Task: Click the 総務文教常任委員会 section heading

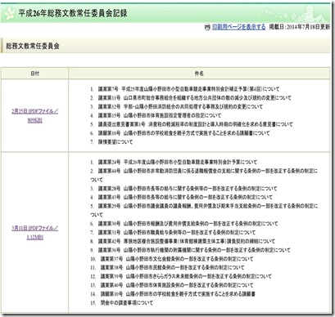Action: click(33, 46)
